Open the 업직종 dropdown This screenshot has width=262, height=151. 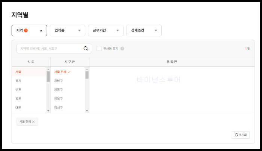(67, 30)
